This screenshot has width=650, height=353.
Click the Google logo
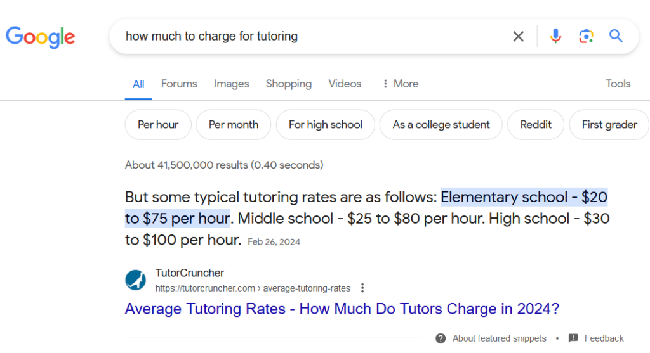click(x=40, y=36)
